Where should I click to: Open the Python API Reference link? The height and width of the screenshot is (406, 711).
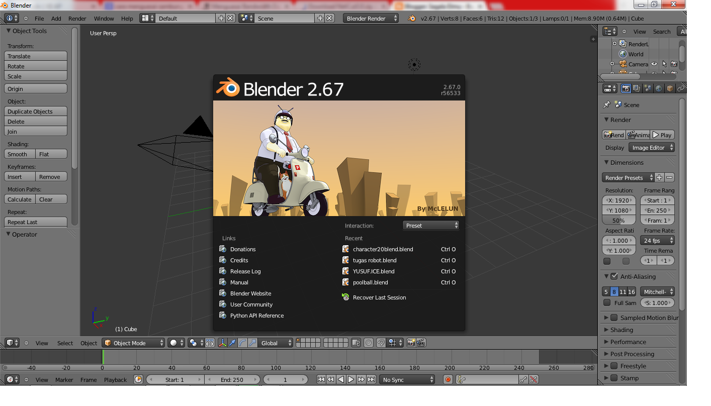(x=257, y=316)
